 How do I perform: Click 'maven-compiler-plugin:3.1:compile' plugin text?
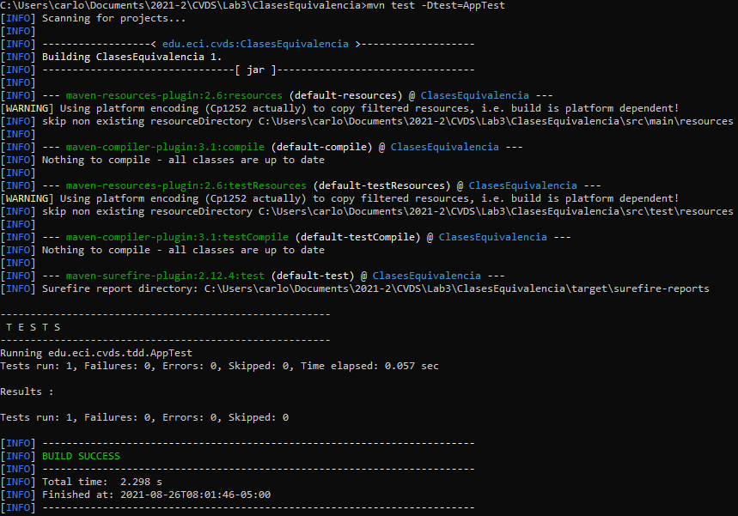[165, 147]
